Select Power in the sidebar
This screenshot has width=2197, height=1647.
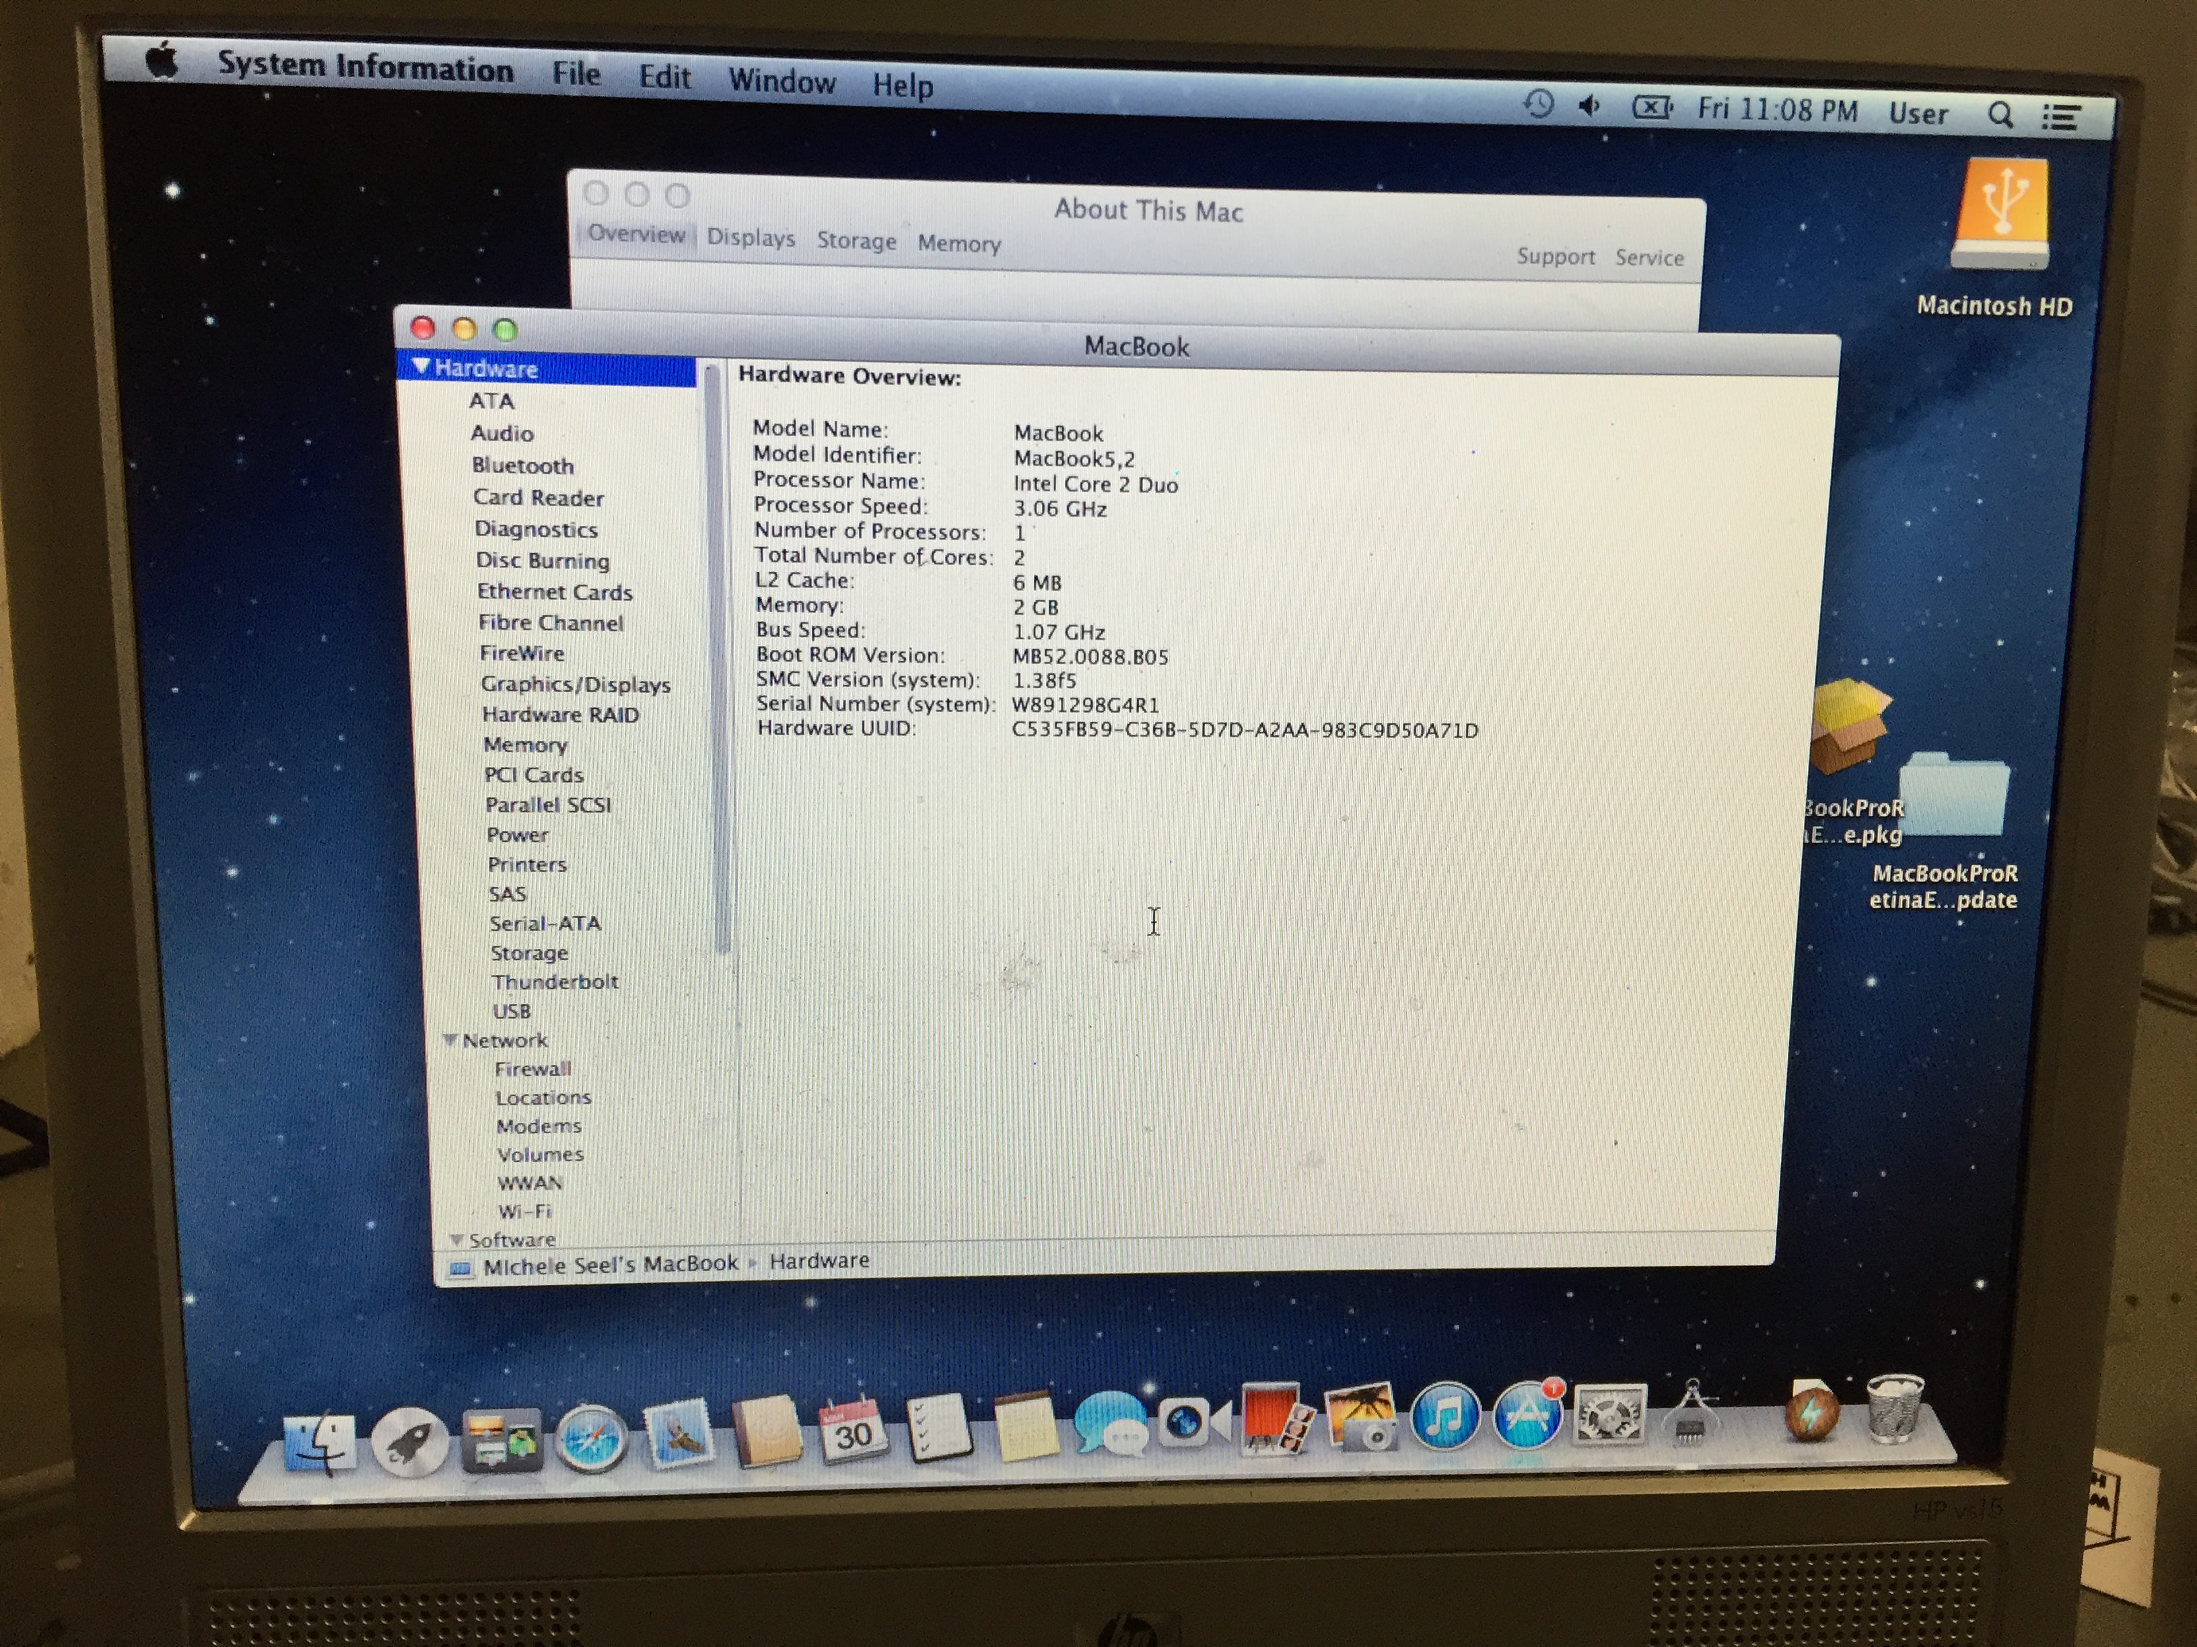[x=518, y=835]
